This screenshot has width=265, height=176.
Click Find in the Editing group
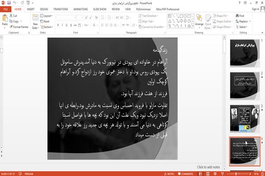point(240,16)
